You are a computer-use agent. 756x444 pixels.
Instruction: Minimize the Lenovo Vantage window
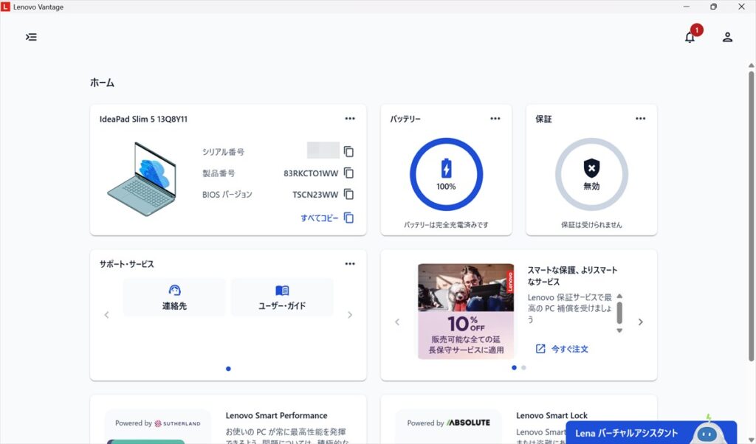tap(687, 7)
